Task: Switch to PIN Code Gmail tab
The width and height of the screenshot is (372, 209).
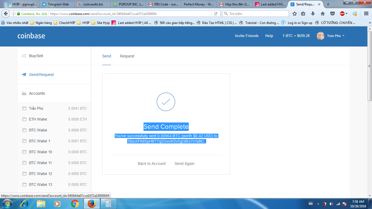Action: 163,4
